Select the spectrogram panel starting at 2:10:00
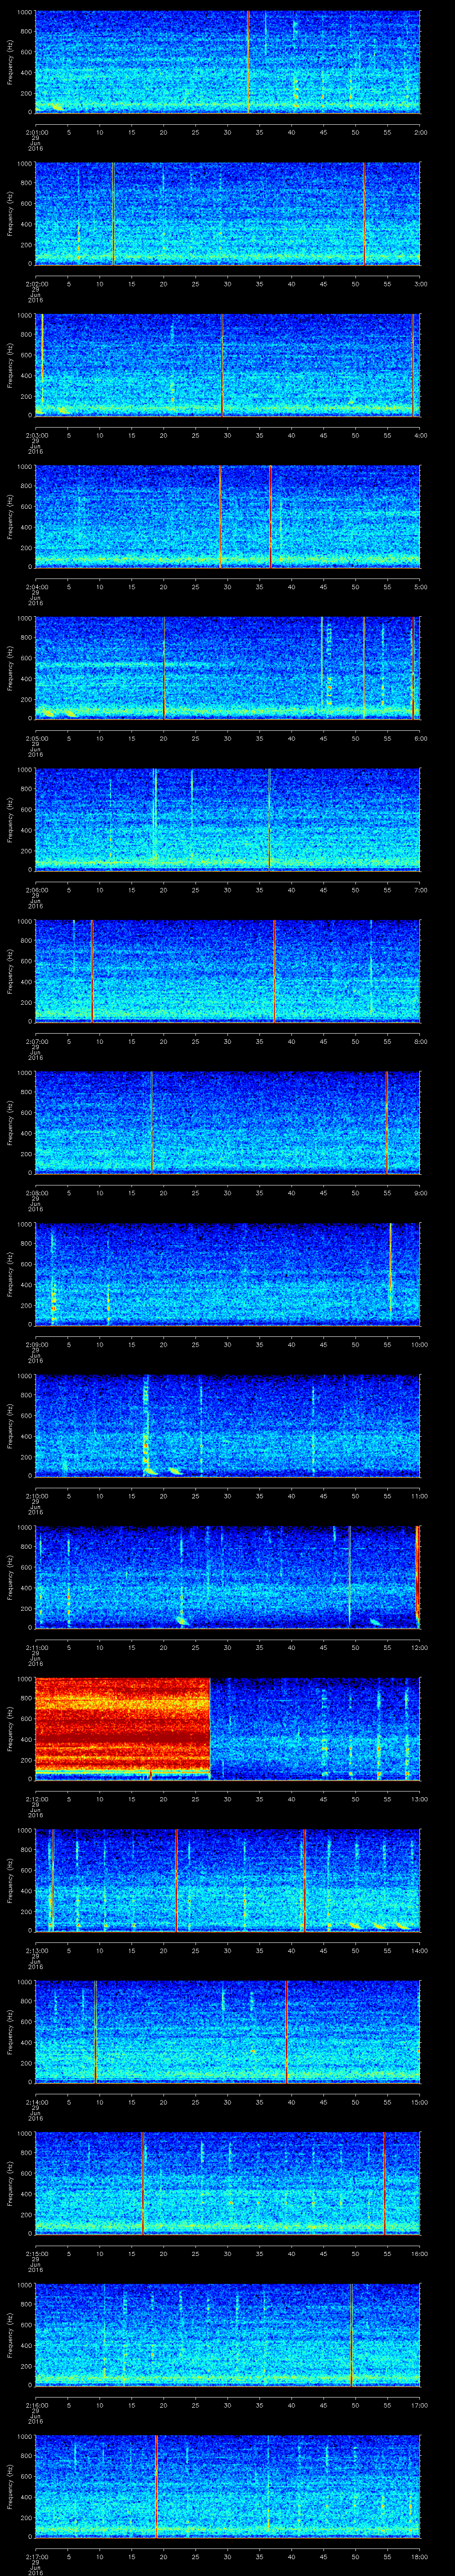 [227, 1426]
